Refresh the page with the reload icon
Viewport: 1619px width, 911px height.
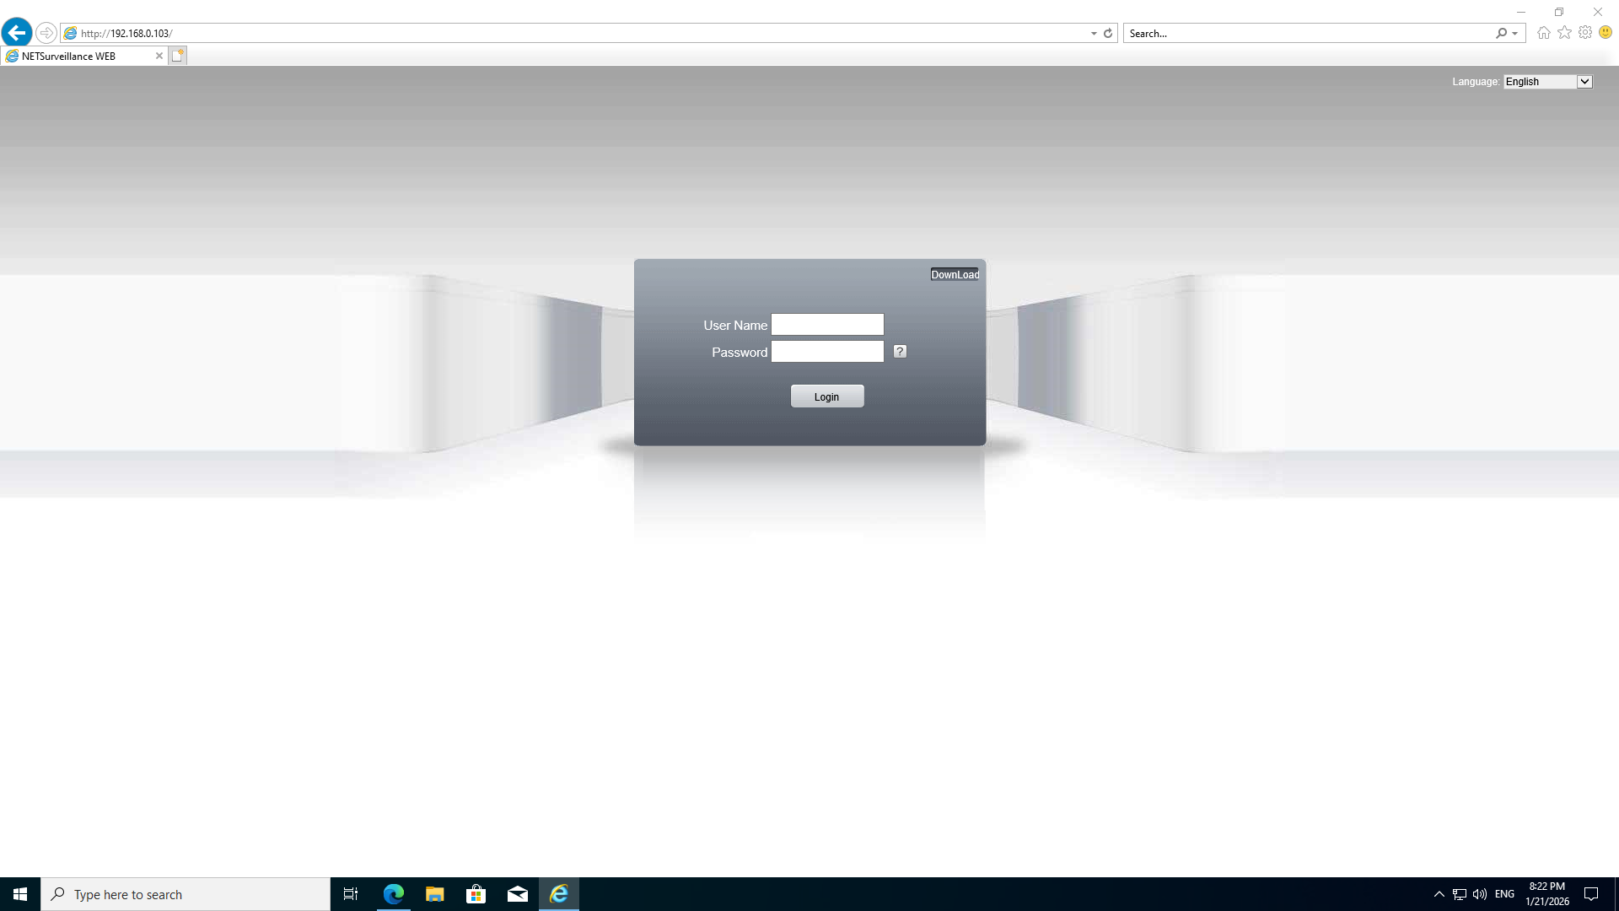[1108, 33]
